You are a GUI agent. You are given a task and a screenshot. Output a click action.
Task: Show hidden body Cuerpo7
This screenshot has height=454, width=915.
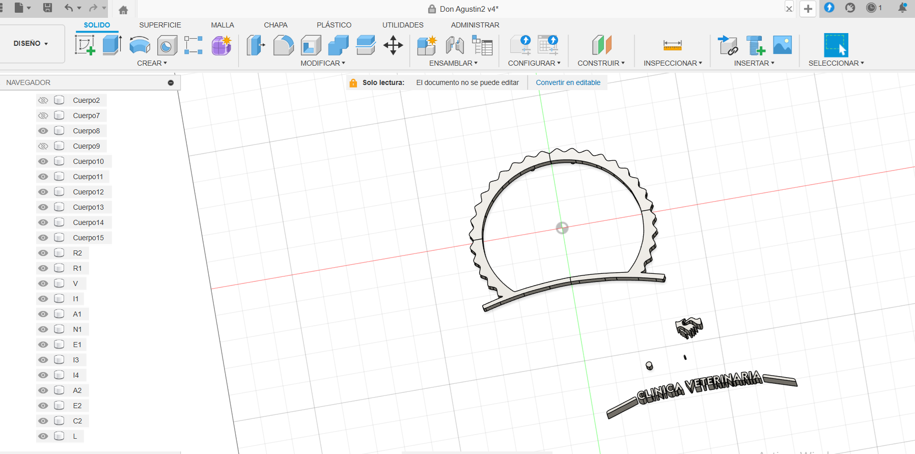point(43,116)
